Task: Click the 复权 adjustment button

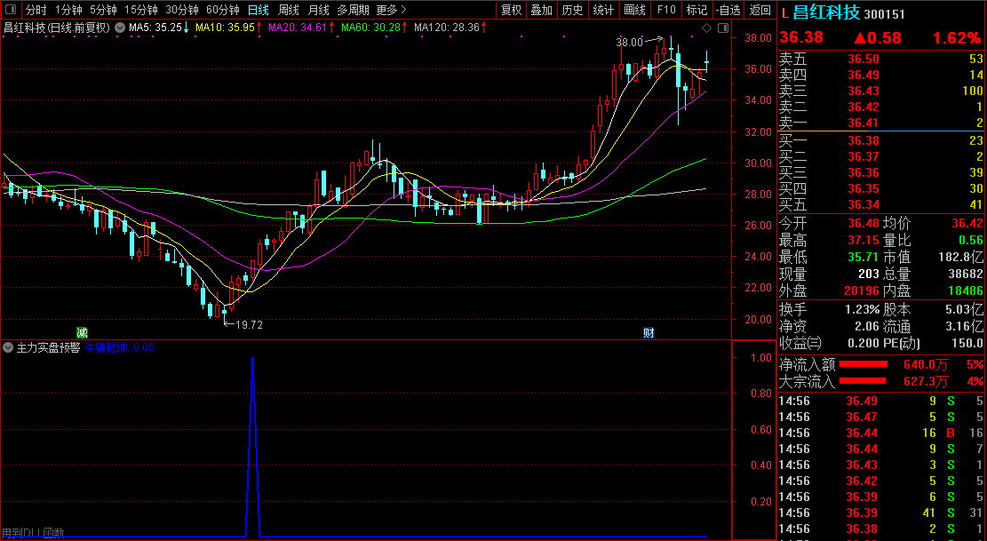Action: [x=511, y=10]
